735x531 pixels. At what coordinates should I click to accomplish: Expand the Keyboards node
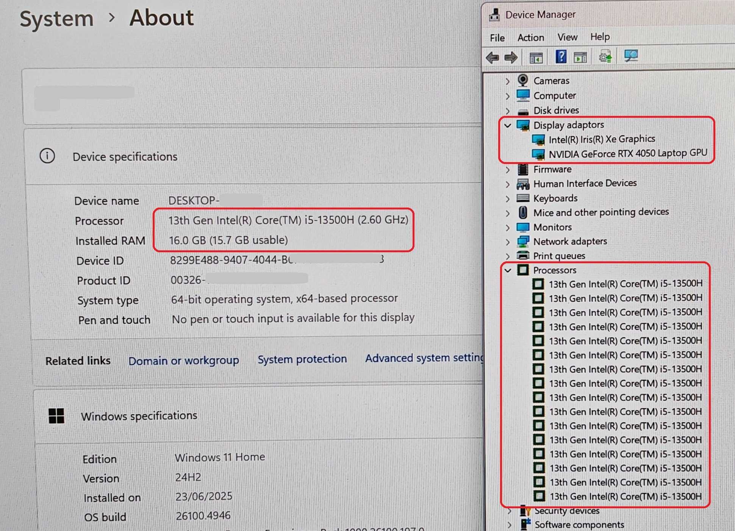[508, 199]
